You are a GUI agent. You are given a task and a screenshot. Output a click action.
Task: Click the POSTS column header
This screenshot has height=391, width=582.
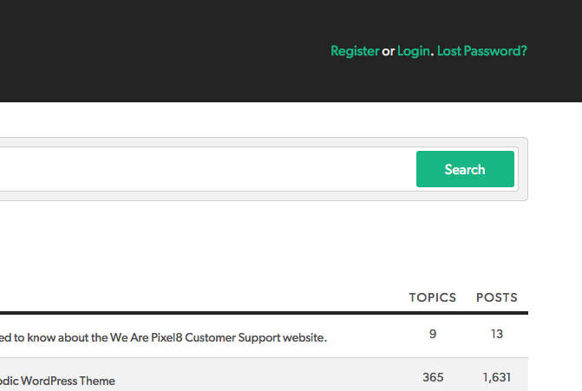[496, 297]
